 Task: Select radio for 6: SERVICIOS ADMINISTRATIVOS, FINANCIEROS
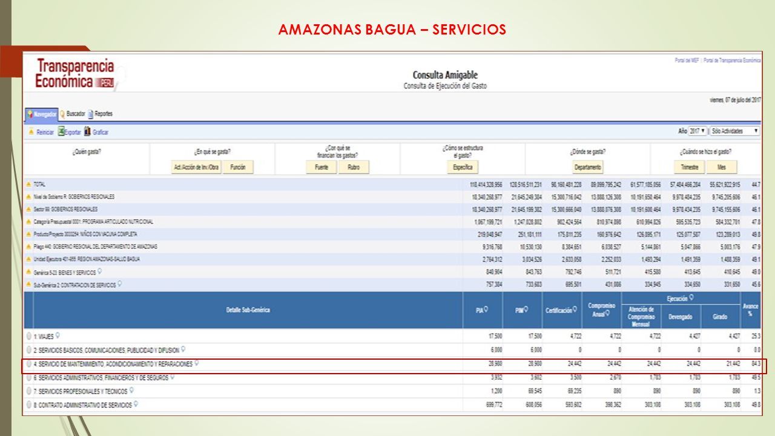[x=28, y=377]
